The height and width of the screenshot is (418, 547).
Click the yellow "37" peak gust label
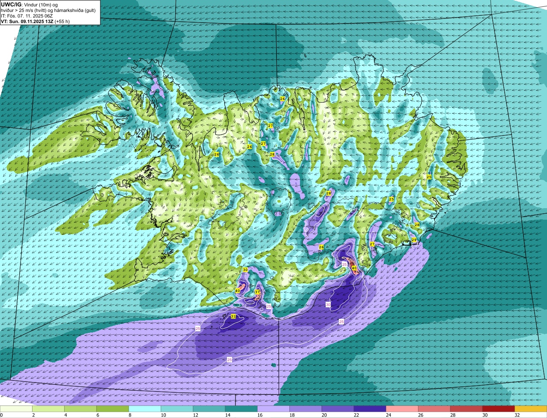(x=257, y=292)
